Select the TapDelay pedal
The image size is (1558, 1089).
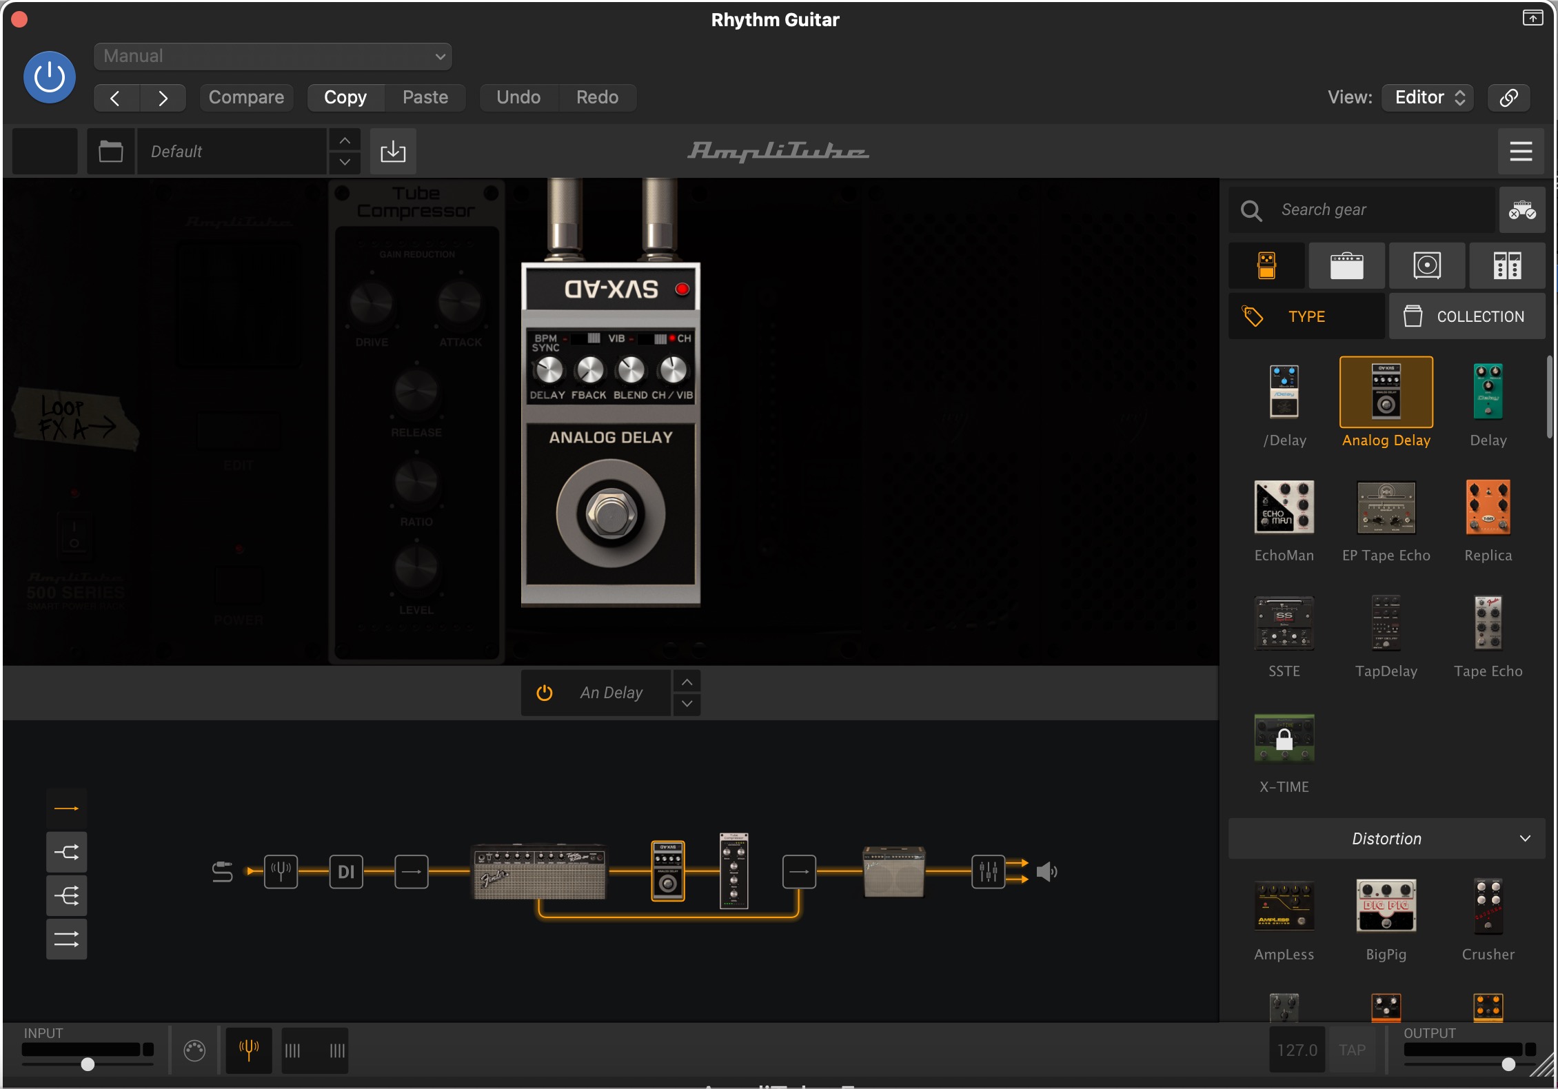(1386, 623)
